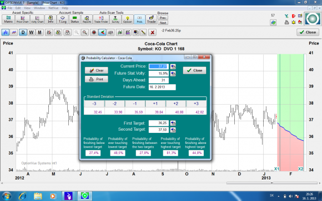Open the Edit menu
322x201 pixels.
18,8
